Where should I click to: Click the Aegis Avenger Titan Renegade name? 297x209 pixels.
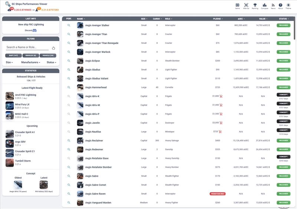(102, 43)
